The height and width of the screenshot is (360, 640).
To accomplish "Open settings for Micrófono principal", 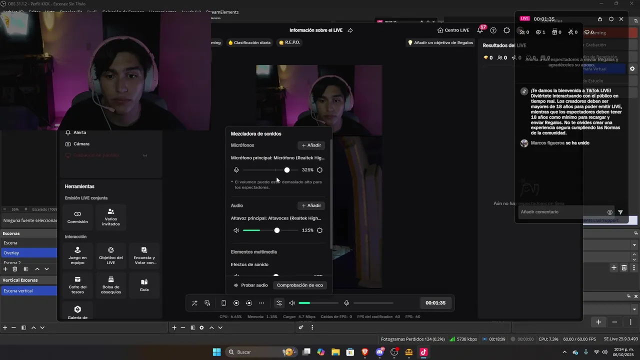I will tap(319, 170).
